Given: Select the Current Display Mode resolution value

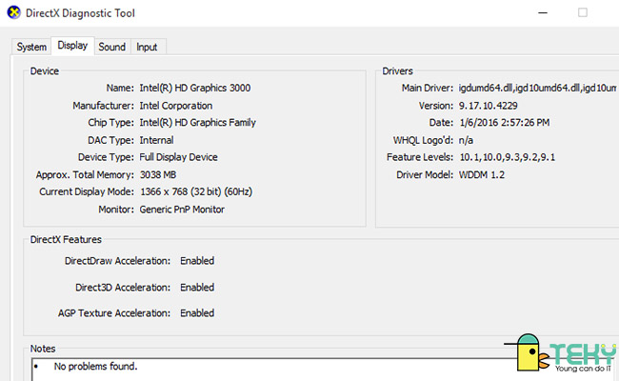Looking at the screenshot, I should [196, 191].
